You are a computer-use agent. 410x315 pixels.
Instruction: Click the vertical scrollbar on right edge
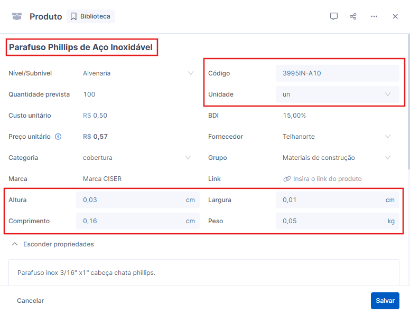pyautogui.click(x=408, y=102)
